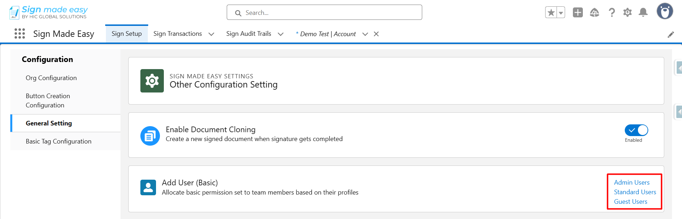Screen dimensions: 682x219
Task: Open the Notifications bell
Action: tap(643, 13)
